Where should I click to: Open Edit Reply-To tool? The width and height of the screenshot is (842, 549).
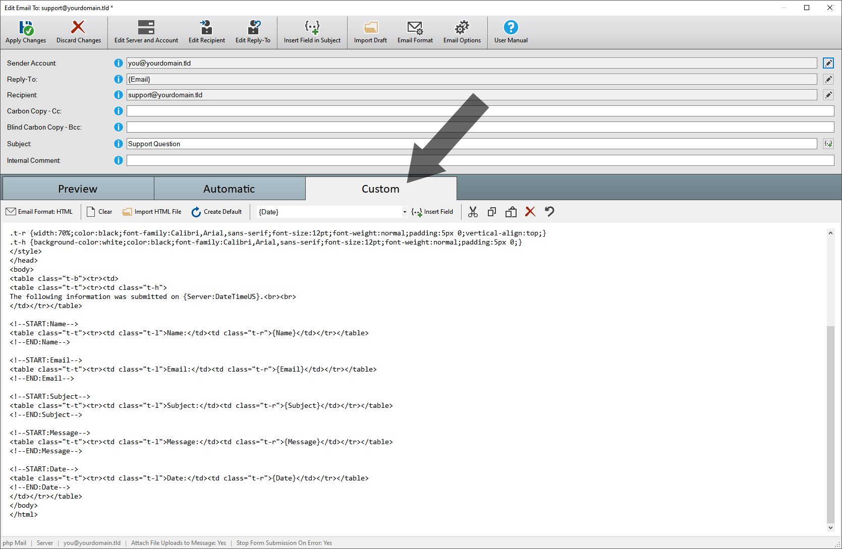coord(253,32)
